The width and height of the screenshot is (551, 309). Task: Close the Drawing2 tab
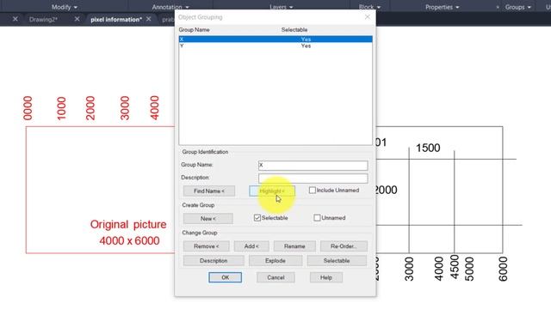pyautogui.click(x=77, y=19)
